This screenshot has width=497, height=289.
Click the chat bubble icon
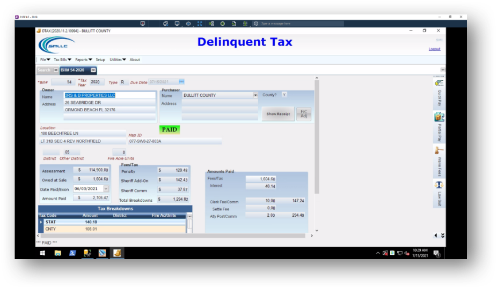point(256,24)
